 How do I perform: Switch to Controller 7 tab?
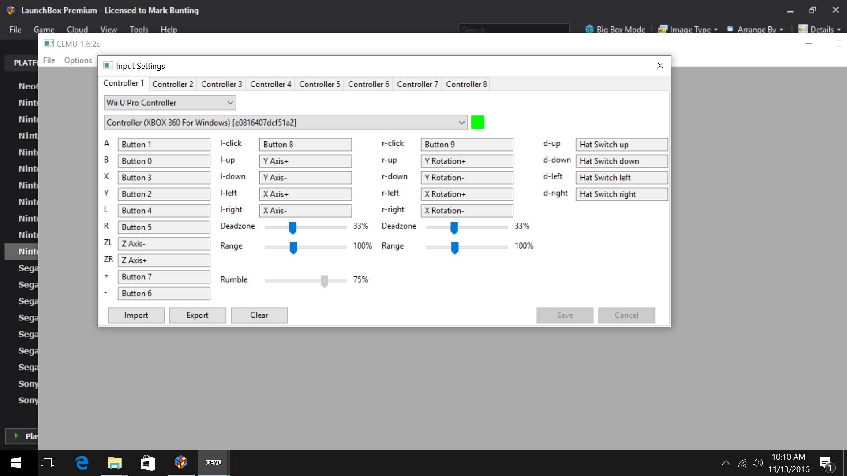click(x=417, y=84)
